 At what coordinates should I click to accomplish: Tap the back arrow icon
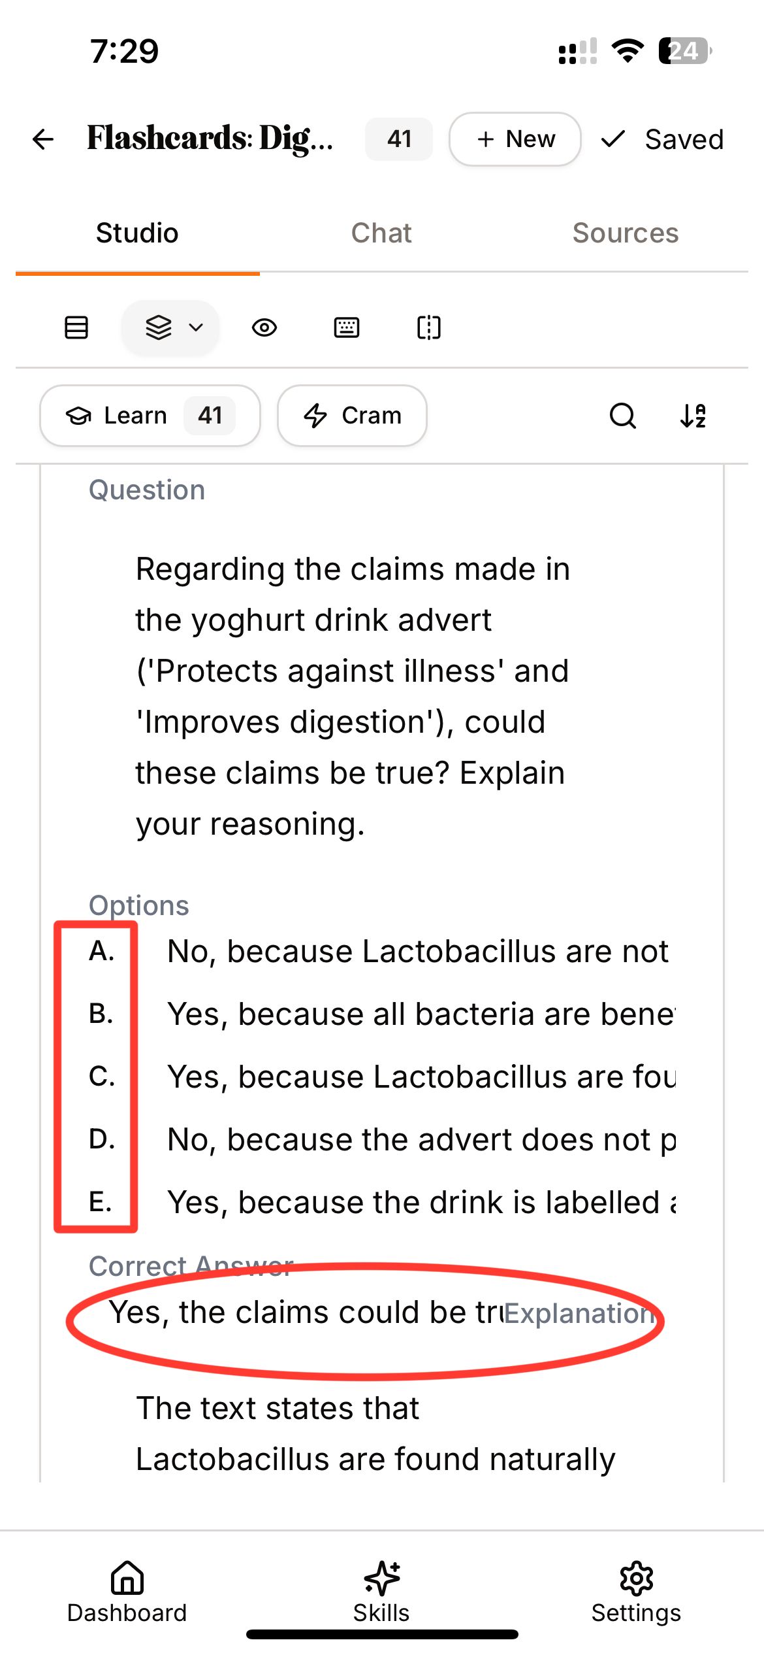tap(43, 139)
